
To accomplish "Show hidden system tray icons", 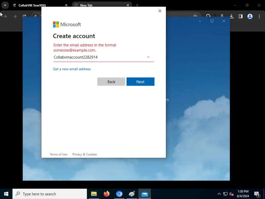I will pos(219,194).
